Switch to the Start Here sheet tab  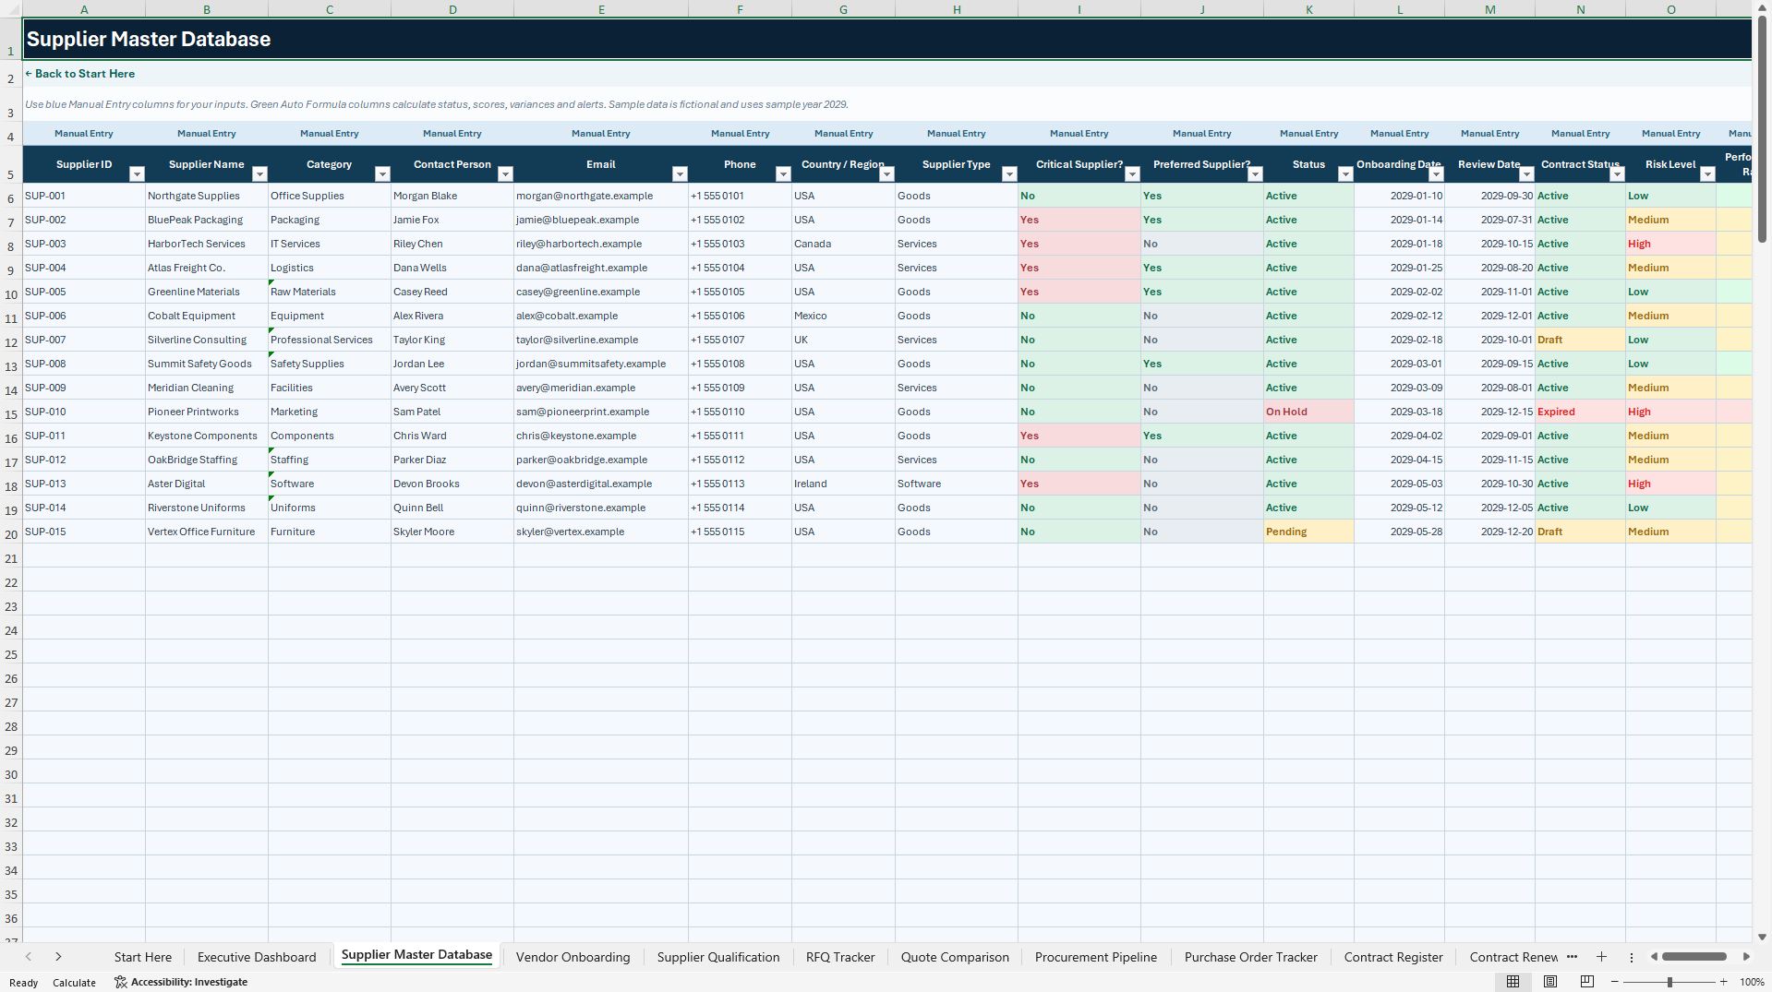point(143,957)
